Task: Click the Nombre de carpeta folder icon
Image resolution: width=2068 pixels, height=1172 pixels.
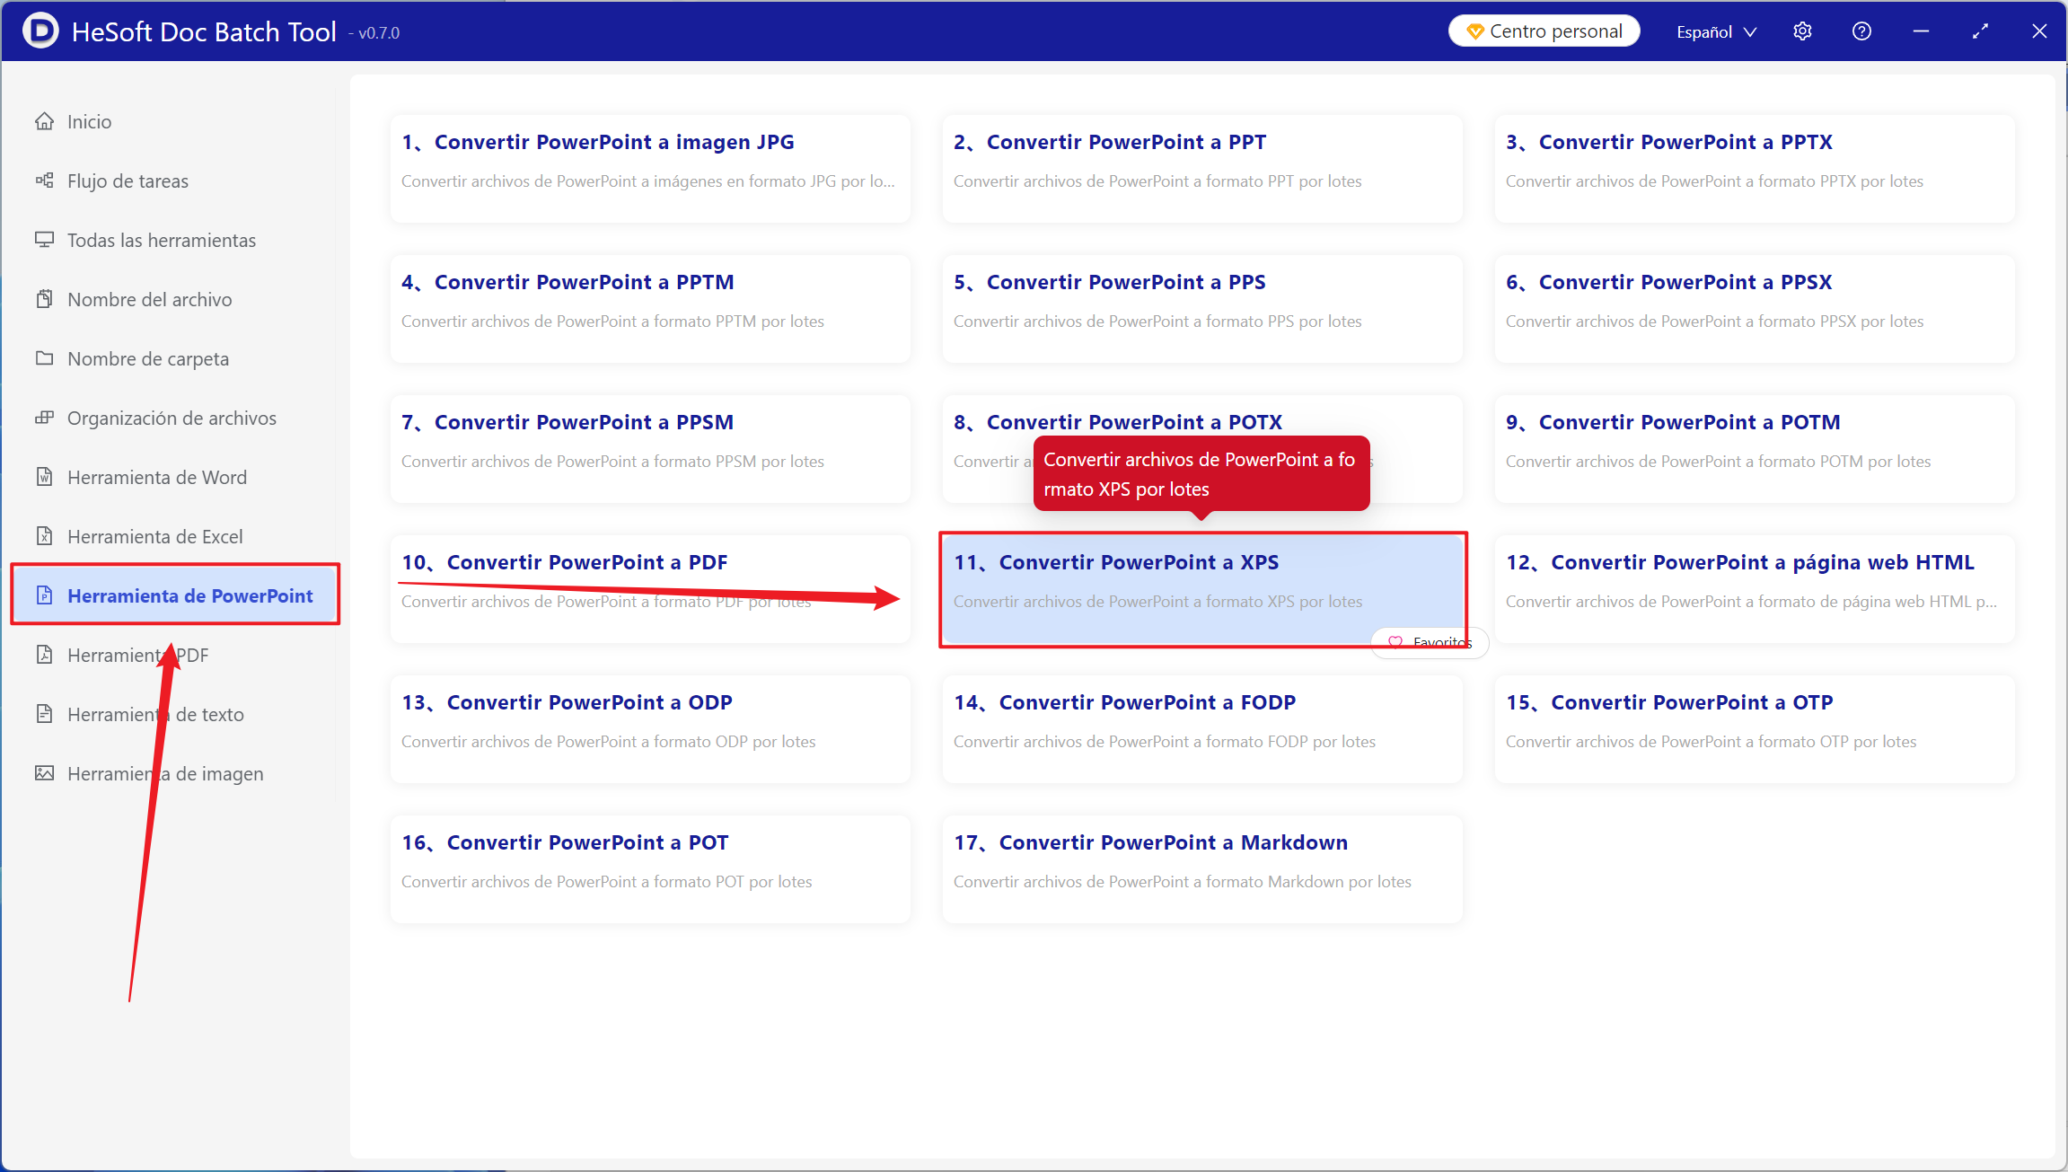Action: 44,358
